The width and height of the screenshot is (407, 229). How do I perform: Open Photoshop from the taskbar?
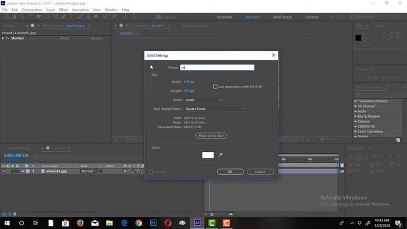[153, 223]
